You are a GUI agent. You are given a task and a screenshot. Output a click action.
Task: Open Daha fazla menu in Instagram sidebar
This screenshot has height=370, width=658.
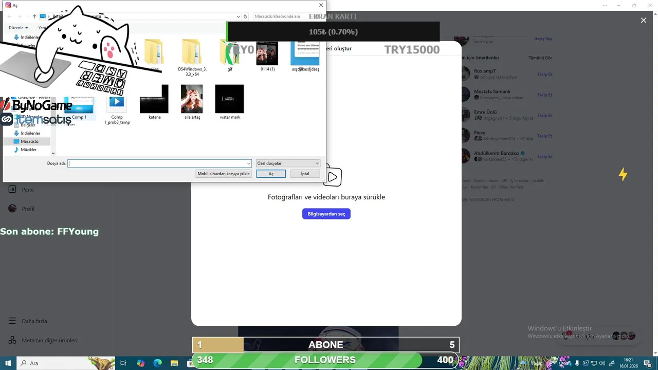pos(34,321)
